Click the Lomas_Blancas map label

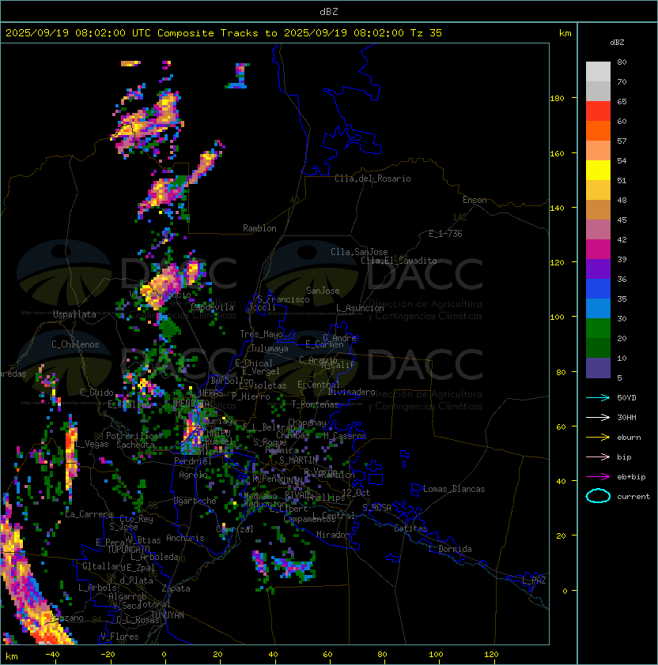[x=454, y=489]
